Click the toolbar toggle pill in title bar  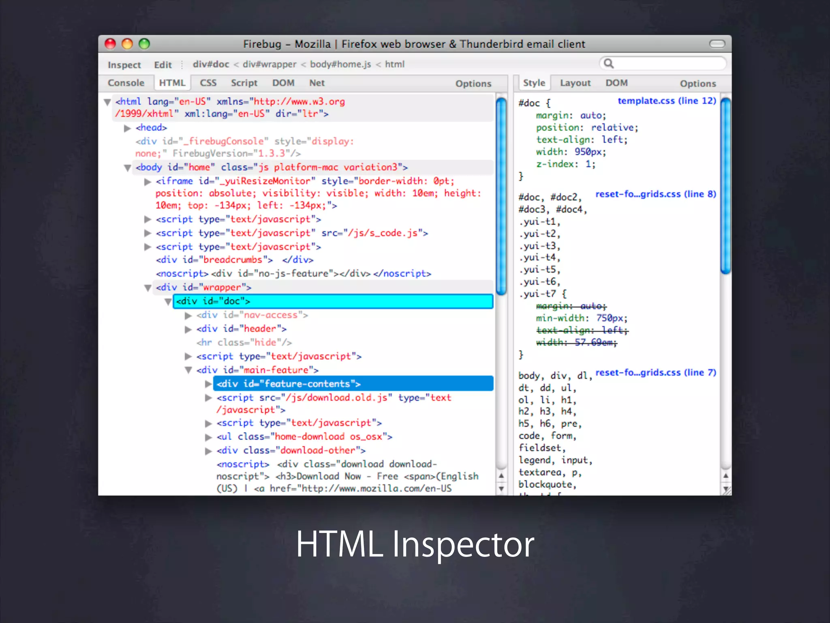[x=717, y=44]
